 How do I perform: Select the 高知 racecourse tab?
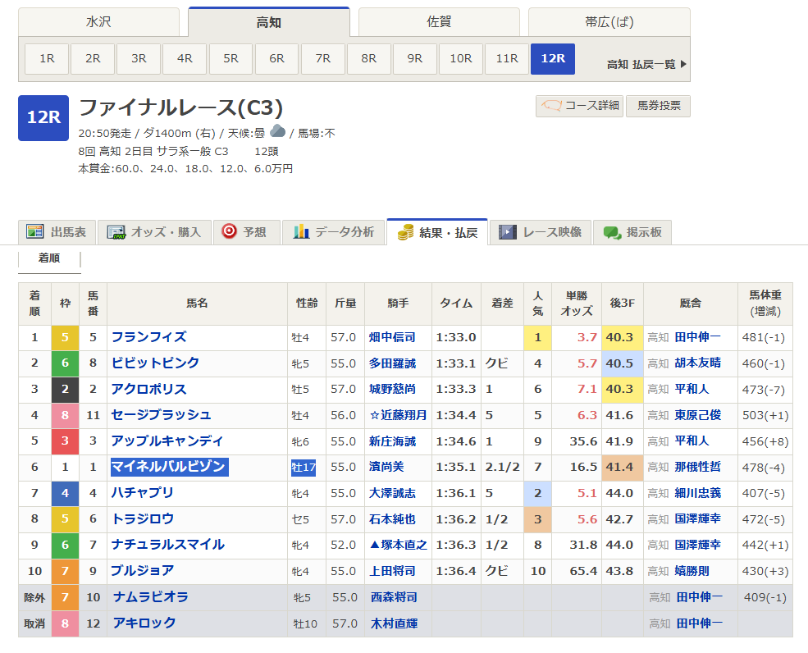point(269,22)
